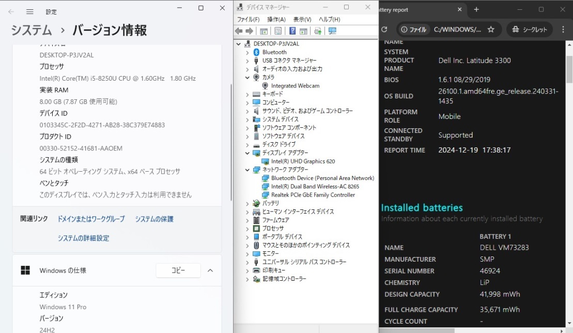Open the システムの詳細設定 link
Screen dimensions: 573x333
point(83,238)
